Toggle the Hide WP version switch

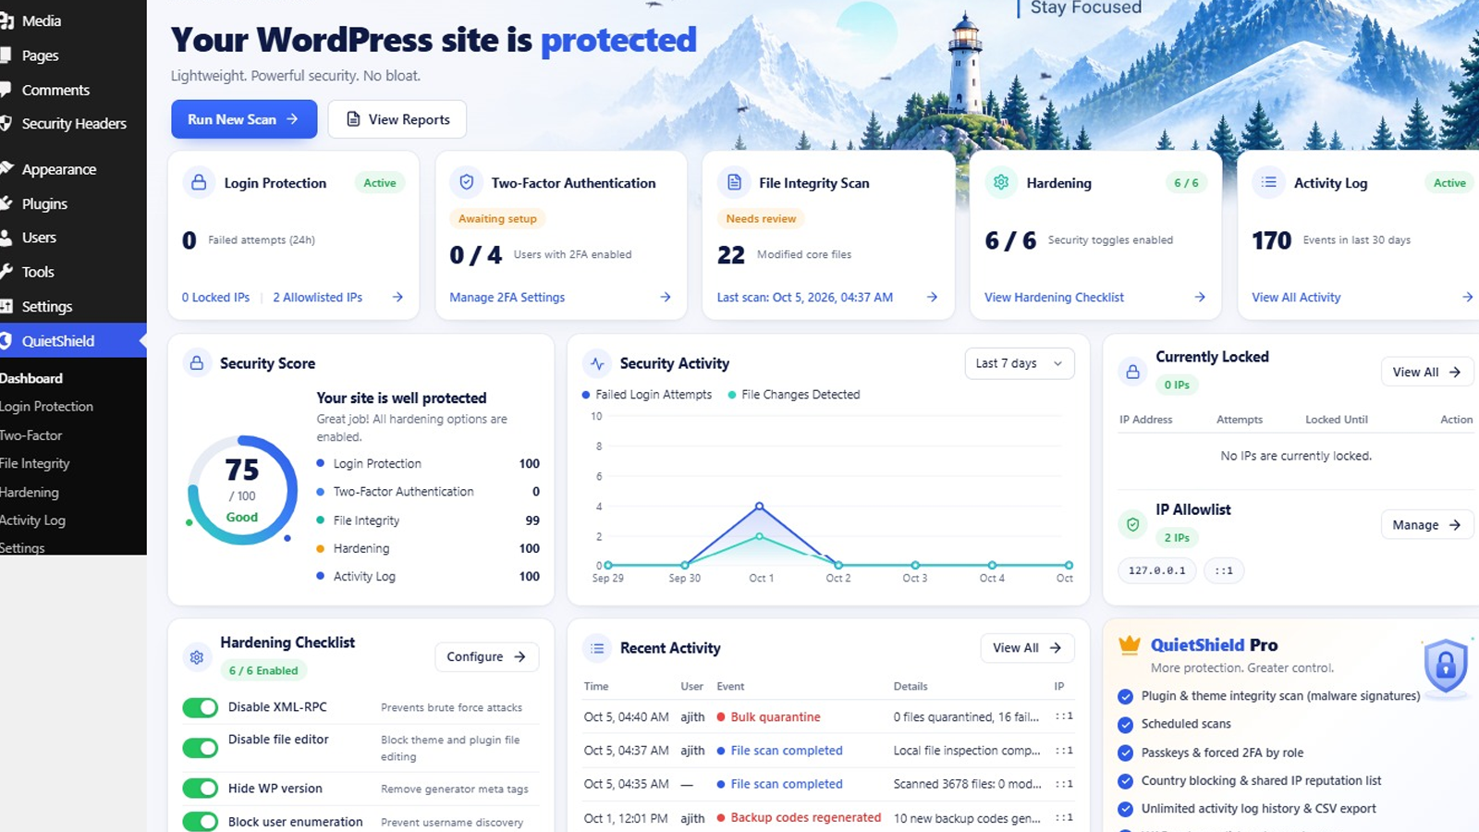pyautogui.click(x=200, y=788)
